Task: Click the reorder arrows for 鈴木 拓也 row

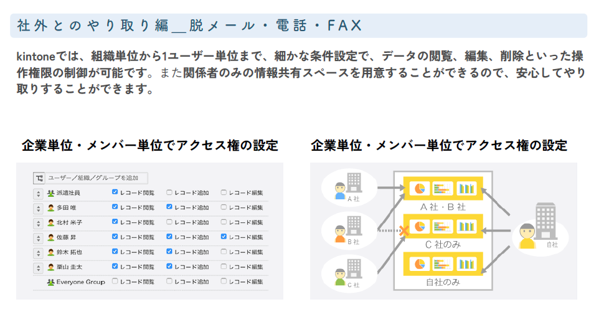Action: (38, 254)
